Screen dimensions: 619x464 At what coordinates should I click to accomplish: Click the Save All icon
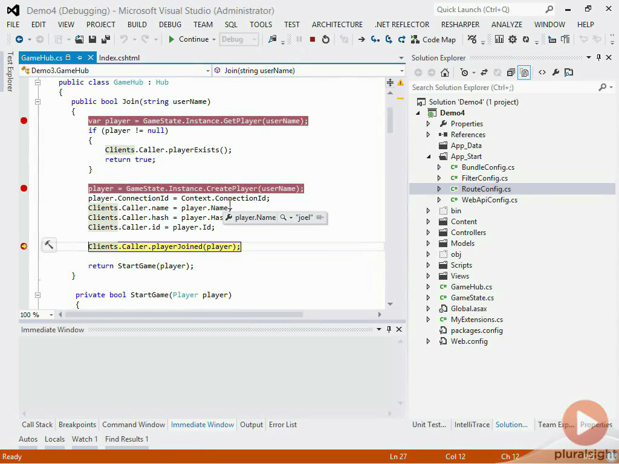coord(106,39)
